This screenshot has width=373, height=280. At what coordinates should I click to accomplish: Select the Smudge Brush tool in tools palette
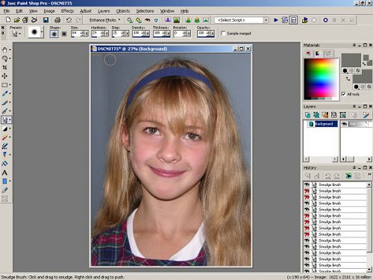point(4,120)
